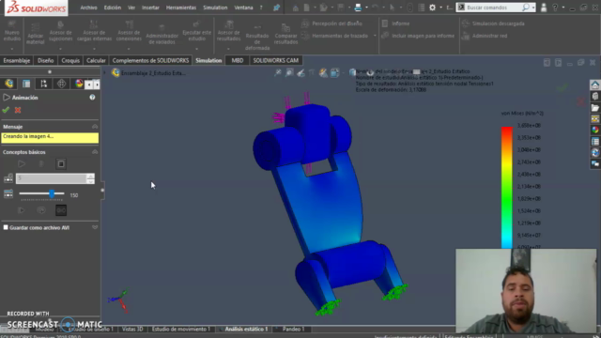Open Asesor de resultados
Viewport: 601px width, 338px height.
click(228, 32)
